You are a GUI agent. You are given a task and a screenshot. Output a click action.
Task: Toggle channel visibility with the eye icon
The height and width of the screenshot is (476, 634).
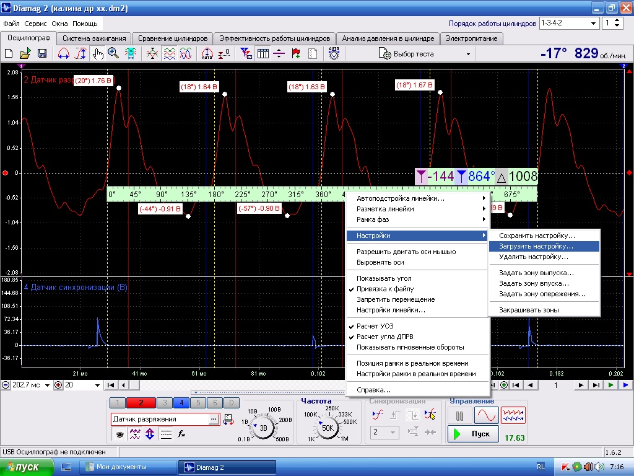[x=119, y=434]
